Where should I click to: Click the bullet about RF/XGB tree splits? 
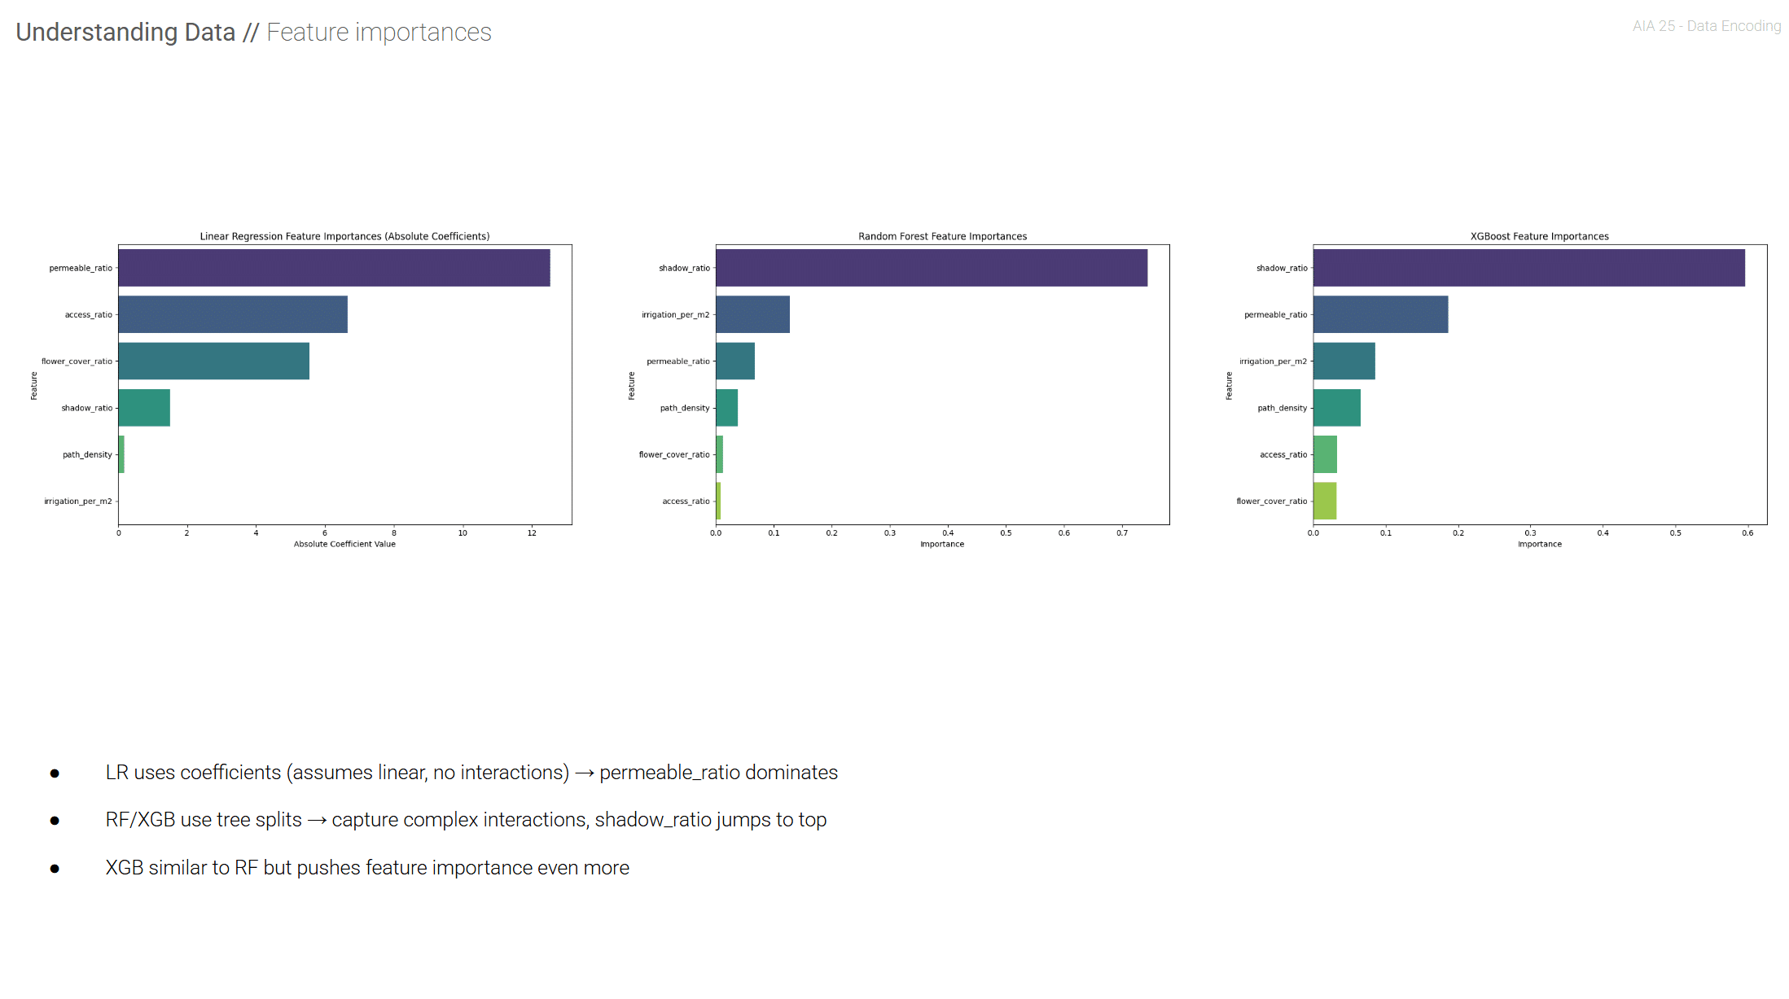coord(465,820)
